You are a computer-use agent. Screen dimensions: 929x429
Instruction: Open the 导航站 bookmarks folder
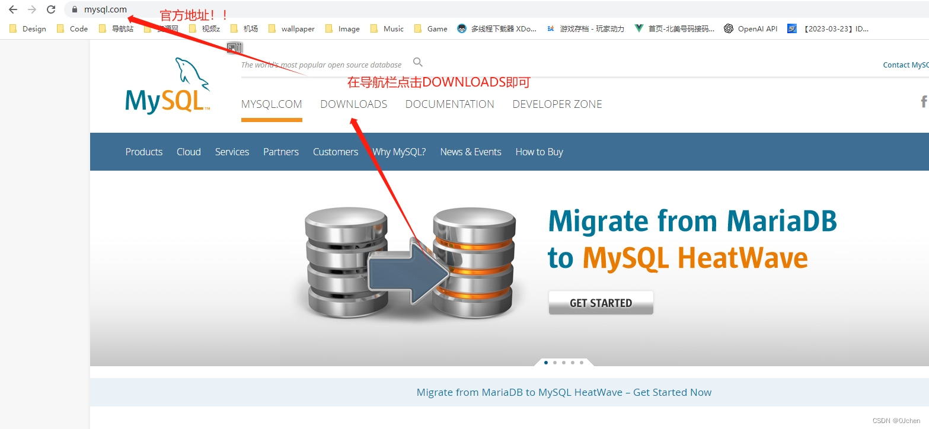116,28
